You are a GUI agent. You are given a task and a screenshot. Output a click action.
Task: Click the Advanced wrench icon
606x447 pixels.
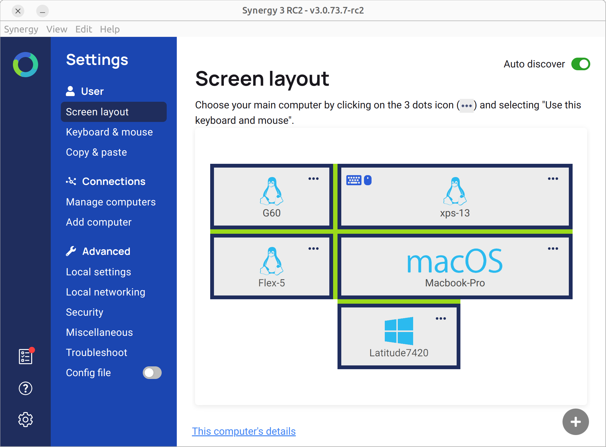coord(71,251)
